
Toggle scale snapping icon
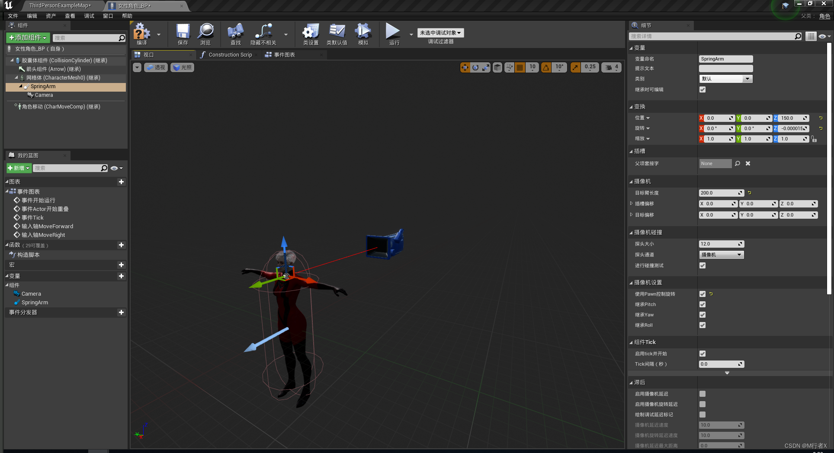click(x=575, y=67)
